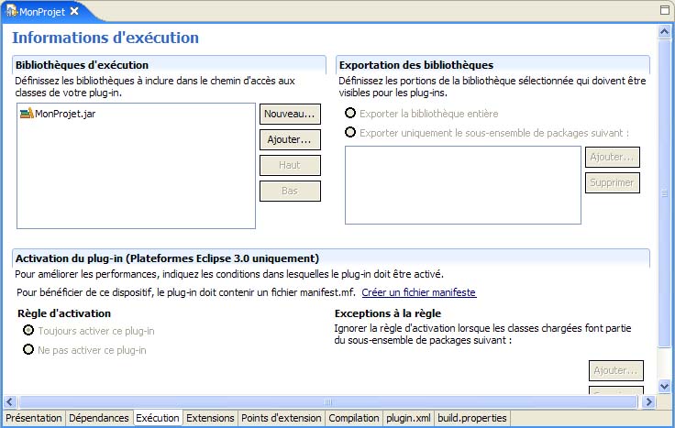The height and width of the screenshot is (428, 675).
Task: Click the Nouveau... button
Action: point(290,115)
